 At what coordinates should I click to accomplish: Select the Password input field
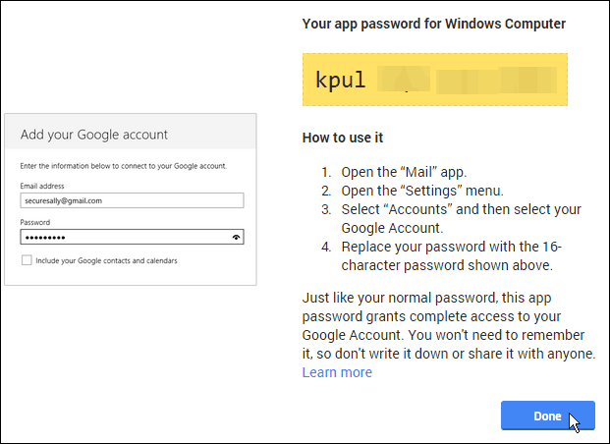pos(132,237)
